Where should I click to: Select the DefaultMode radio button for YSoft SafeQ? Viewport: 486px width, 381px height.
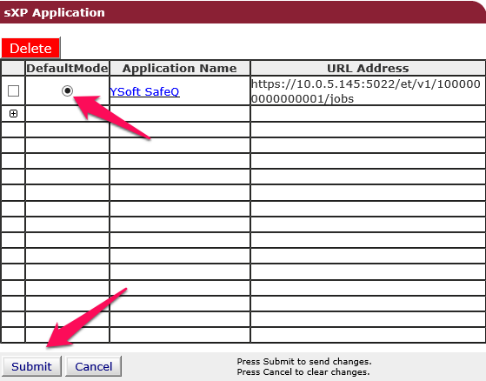tap(67, 90)
